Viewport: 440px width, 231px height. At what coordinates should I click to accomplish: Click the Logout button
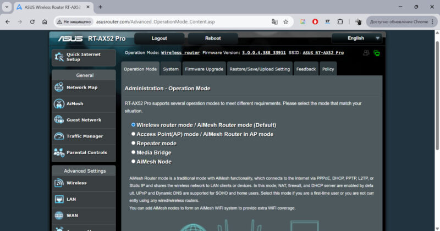[159, 38]
